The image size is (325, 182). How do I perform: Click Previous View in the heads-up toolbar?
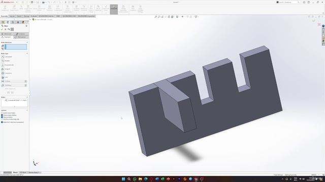coord(162,17)
